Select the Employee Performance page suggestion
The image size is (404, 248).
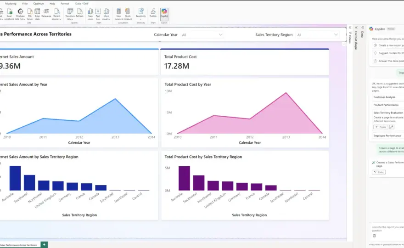[x=388, y=135]
